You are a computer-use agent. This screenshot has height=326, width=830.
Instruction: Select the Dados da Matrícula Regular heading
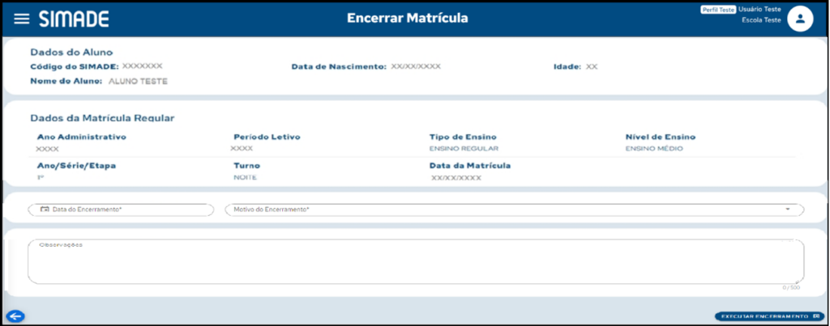point(102,118)
